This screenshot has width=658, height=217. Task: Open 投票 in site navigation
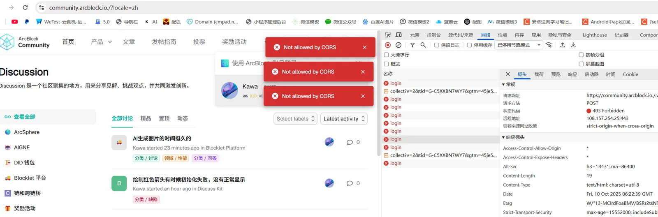tap(199, 42)
